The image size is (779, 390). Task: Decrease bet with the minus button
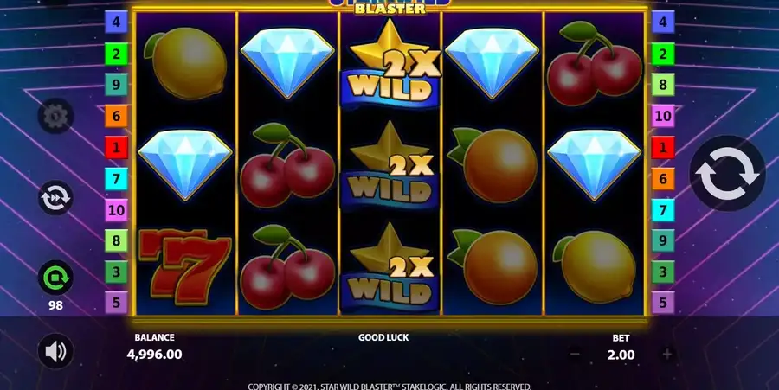pyautogui.click(x=575, y=355)
